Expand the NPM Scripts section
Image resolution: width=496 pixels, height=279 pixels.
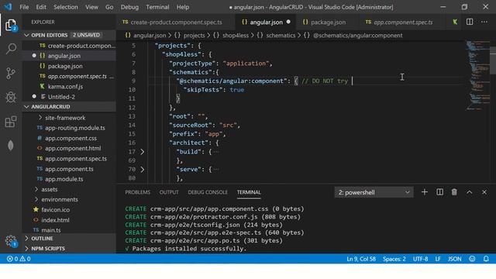click(x=26, y=248)
